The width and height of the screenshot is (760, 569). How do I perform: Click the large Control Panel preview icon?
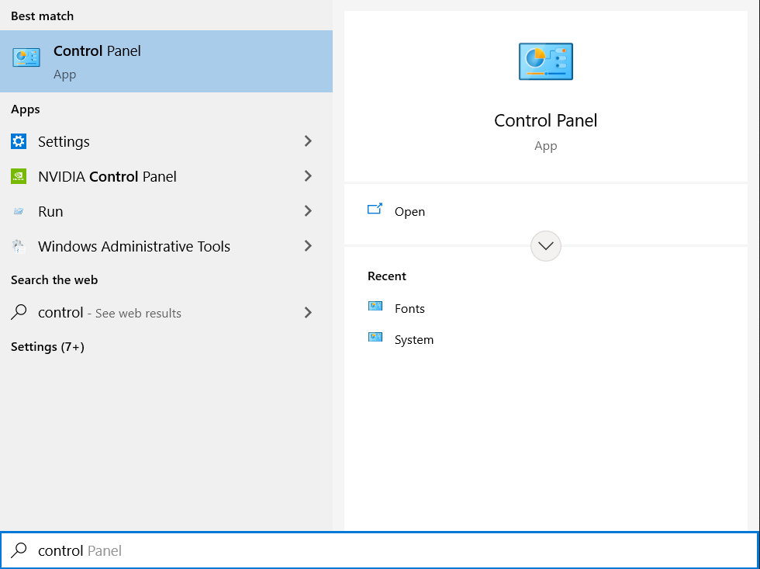click(x=546, y=61)
